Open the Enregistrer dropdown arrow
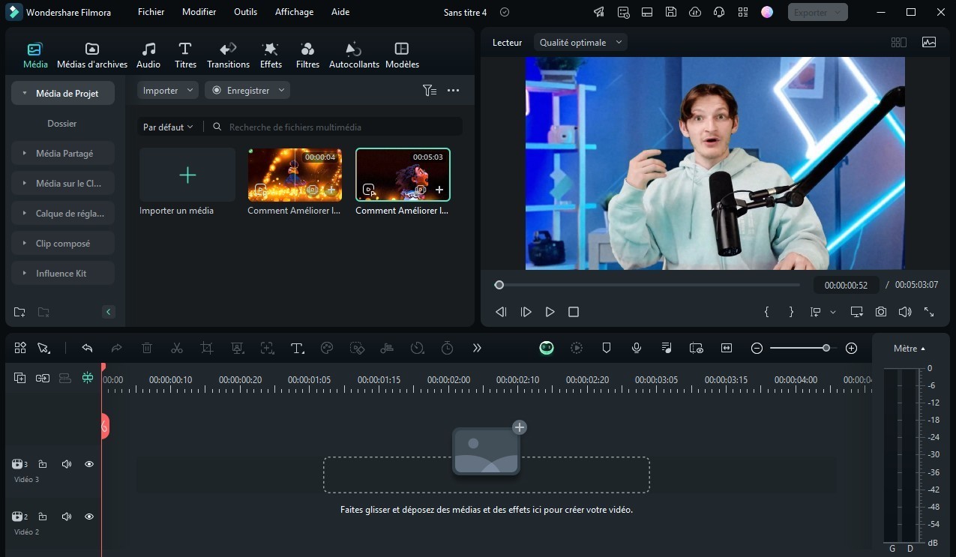This screenshot has width=956, height=557. point(282,90)
